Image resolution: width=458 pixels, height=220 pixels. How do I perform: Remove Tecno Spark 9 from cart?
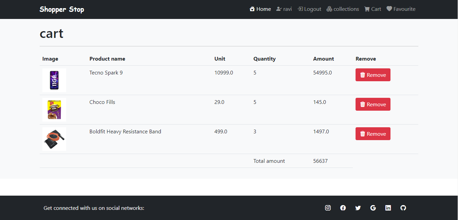[x=373, y=75]
